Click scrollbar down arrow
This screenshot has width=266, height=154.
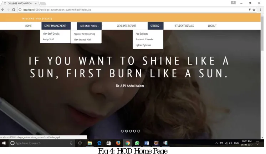[x=262, y=138]
